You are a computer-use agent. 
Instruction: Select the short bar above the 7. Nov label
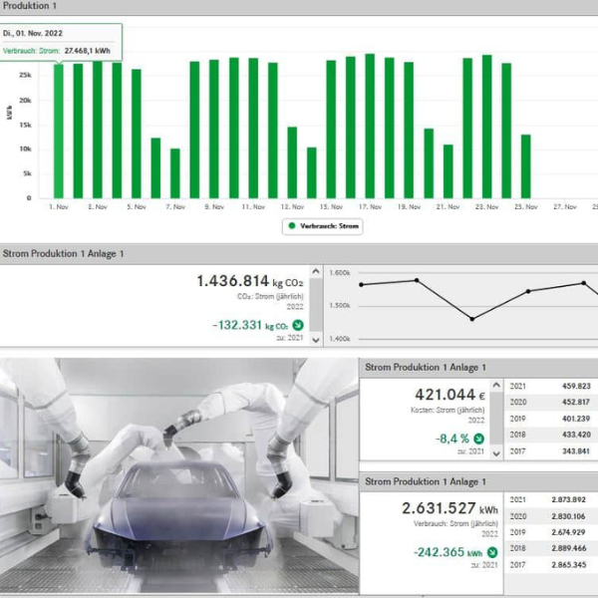pyautogui.click(x=174, y=172)
